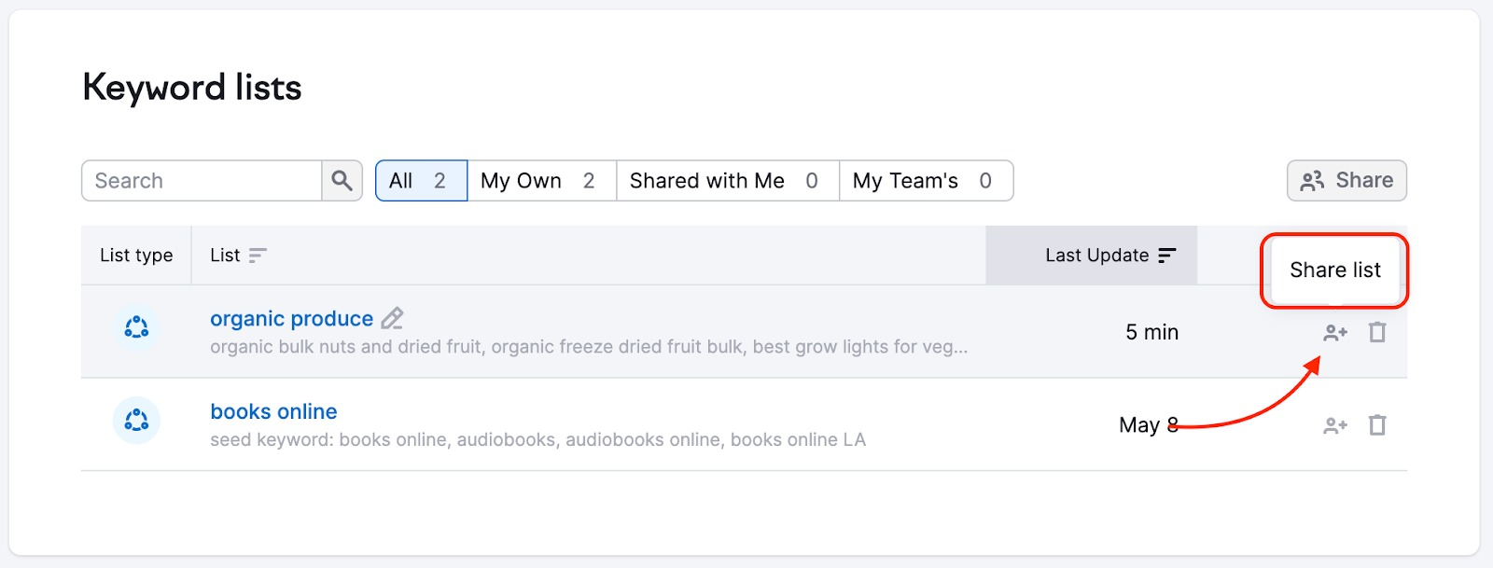Click inside the Search input field
The height and width of the screenshot is (568, 1493).
pyautogui.click(x=201, y=180)
